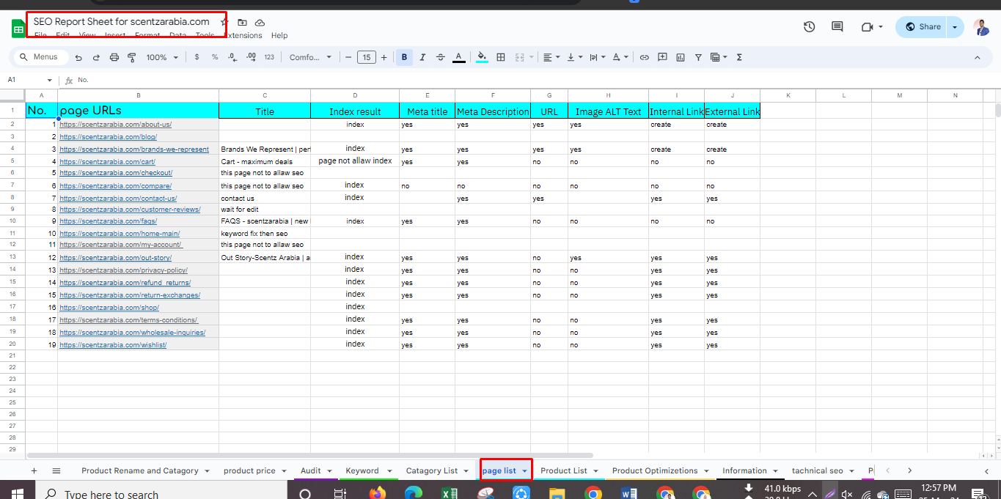Viewport: 1001px width, 499px height.
Task: Open the Name box dropdown arrow
Action: (50, 80)
